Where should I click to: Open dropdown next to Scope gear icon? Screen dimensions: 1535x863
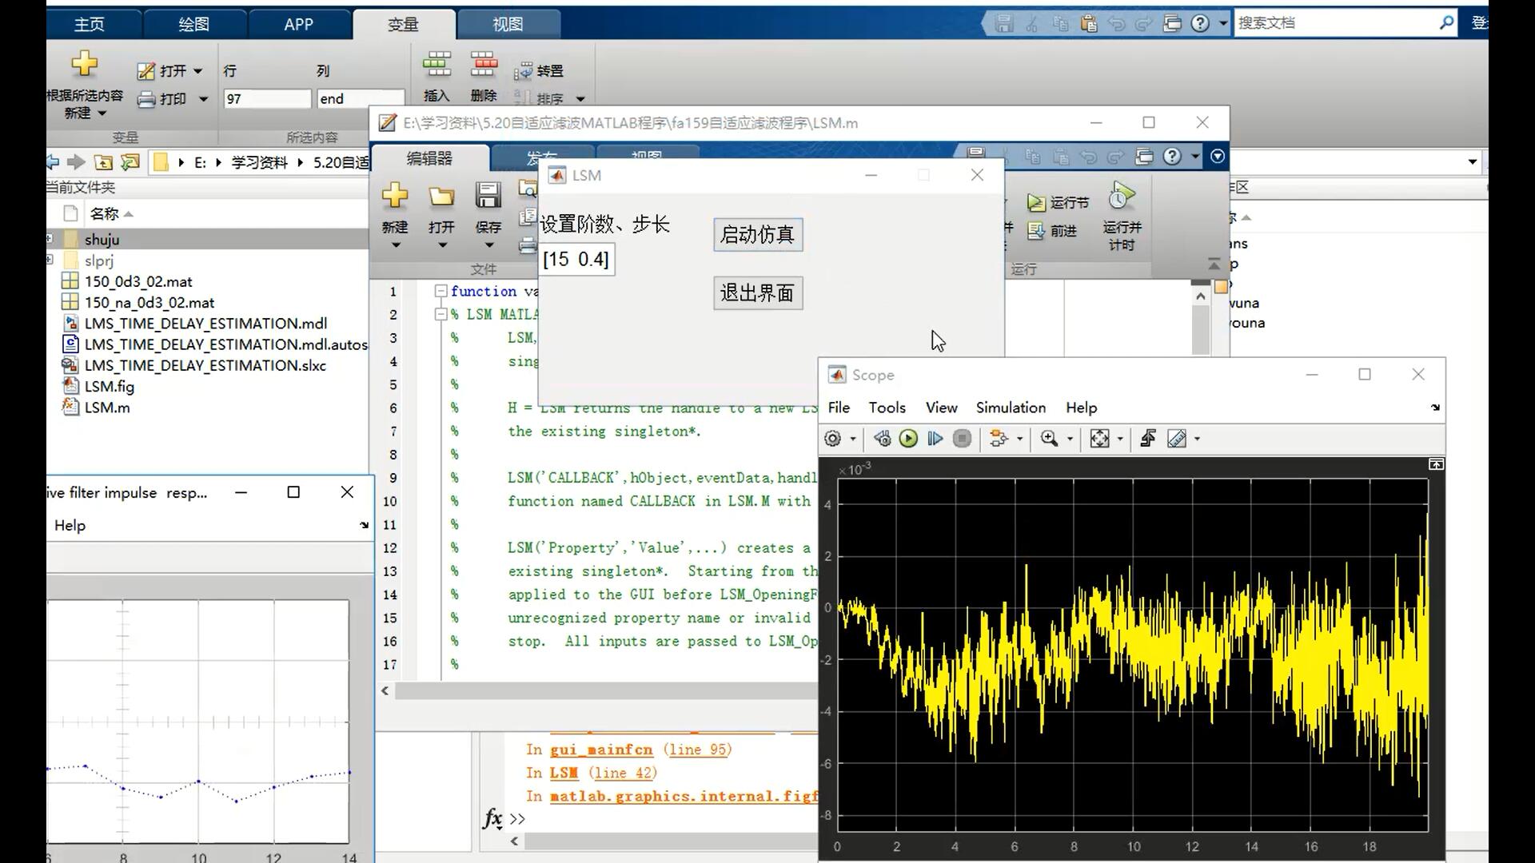tap(853, 439)
